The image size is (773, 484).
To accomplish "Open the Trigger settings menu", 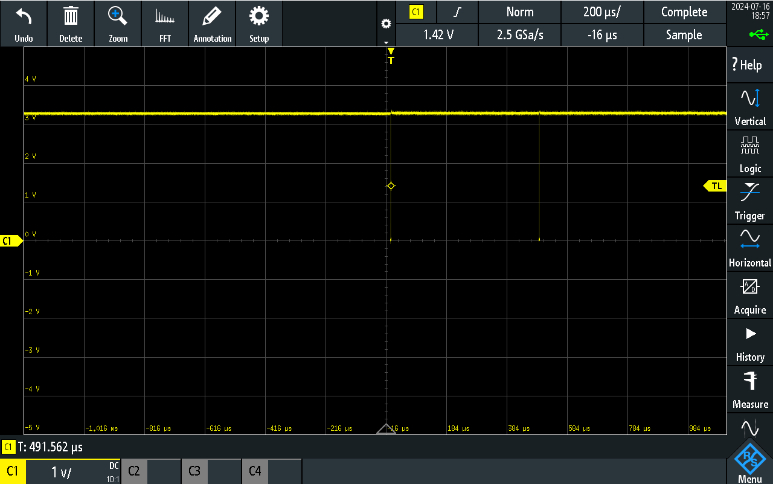I will tap(750, 201).
